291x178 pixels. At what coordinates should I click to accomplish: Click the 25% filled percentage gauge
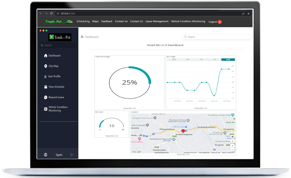130,83
